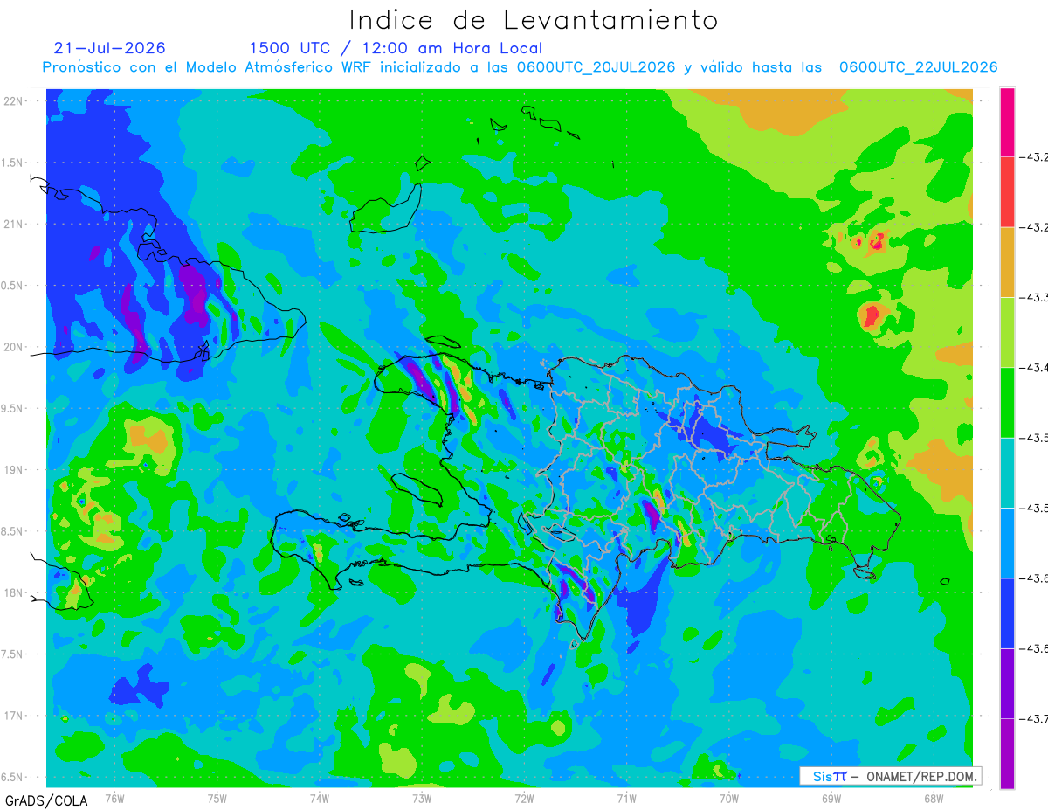Click the "68W" longitude label
The image size is (1048, 810).
click(x=934, y=798)
